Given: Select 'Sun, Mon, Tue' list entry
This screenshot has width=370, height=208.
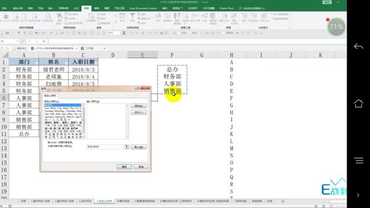Looking at the screenshot, I should click(63, 108).
